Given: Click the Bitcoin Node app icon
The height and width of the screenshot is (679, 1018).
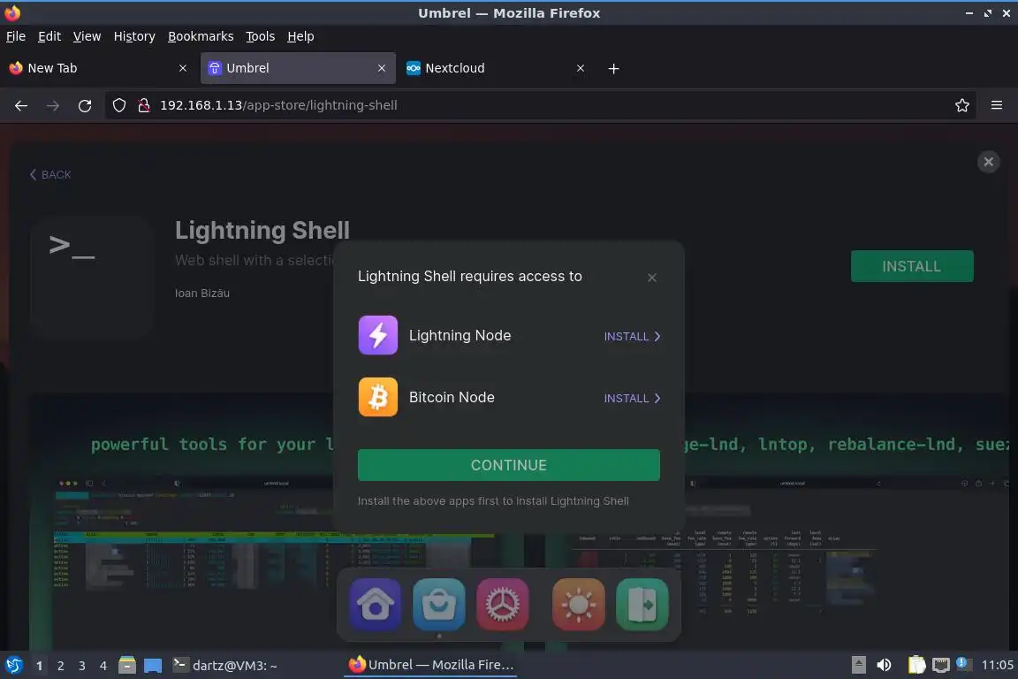Looking at the screenshot, I should [x=378, y=397].
